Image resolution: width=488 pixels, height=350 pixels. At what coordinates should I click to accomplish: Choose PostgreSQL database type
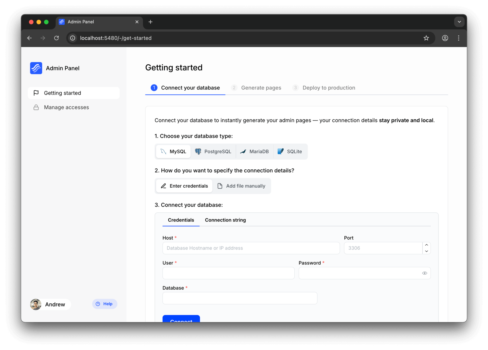coord(213,151)
